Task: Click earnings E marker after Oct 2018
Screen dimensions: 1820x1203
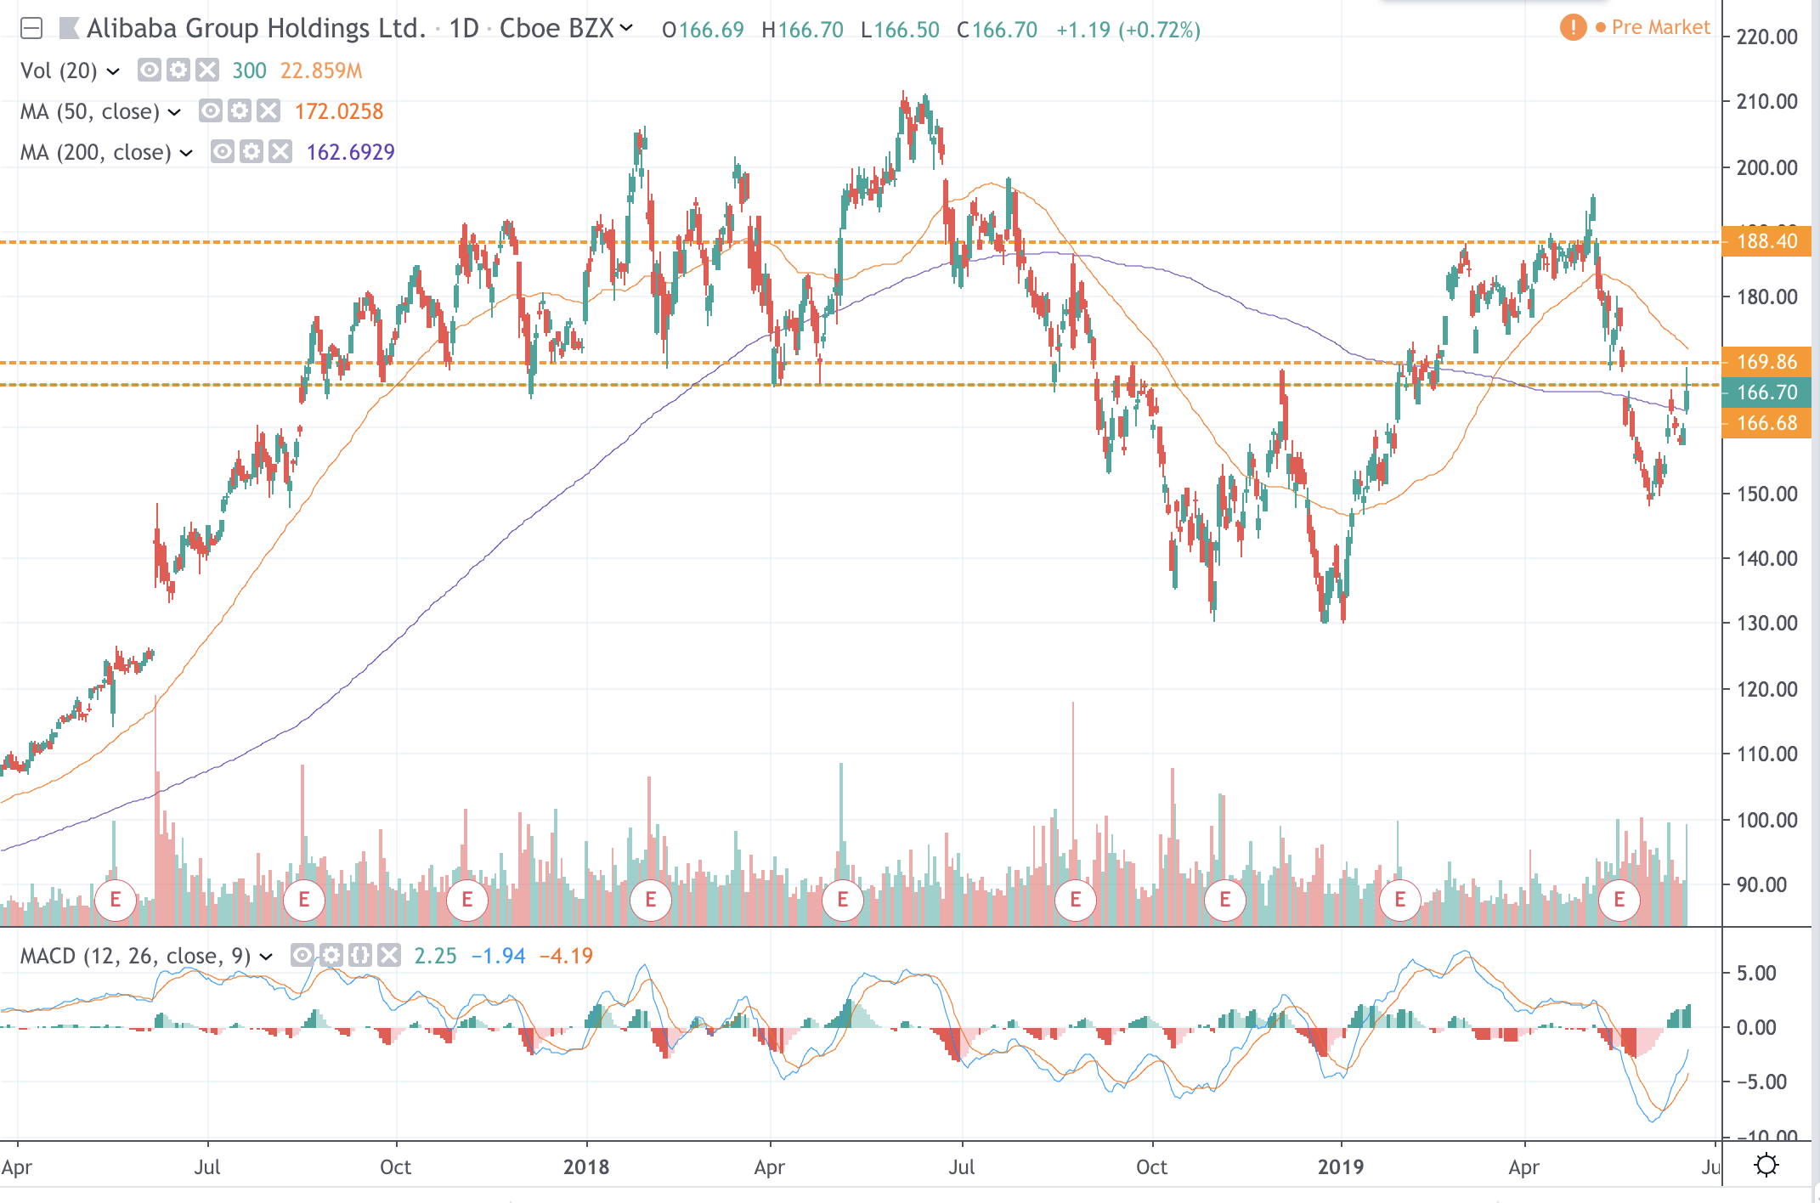Action: coord(1225,900)
